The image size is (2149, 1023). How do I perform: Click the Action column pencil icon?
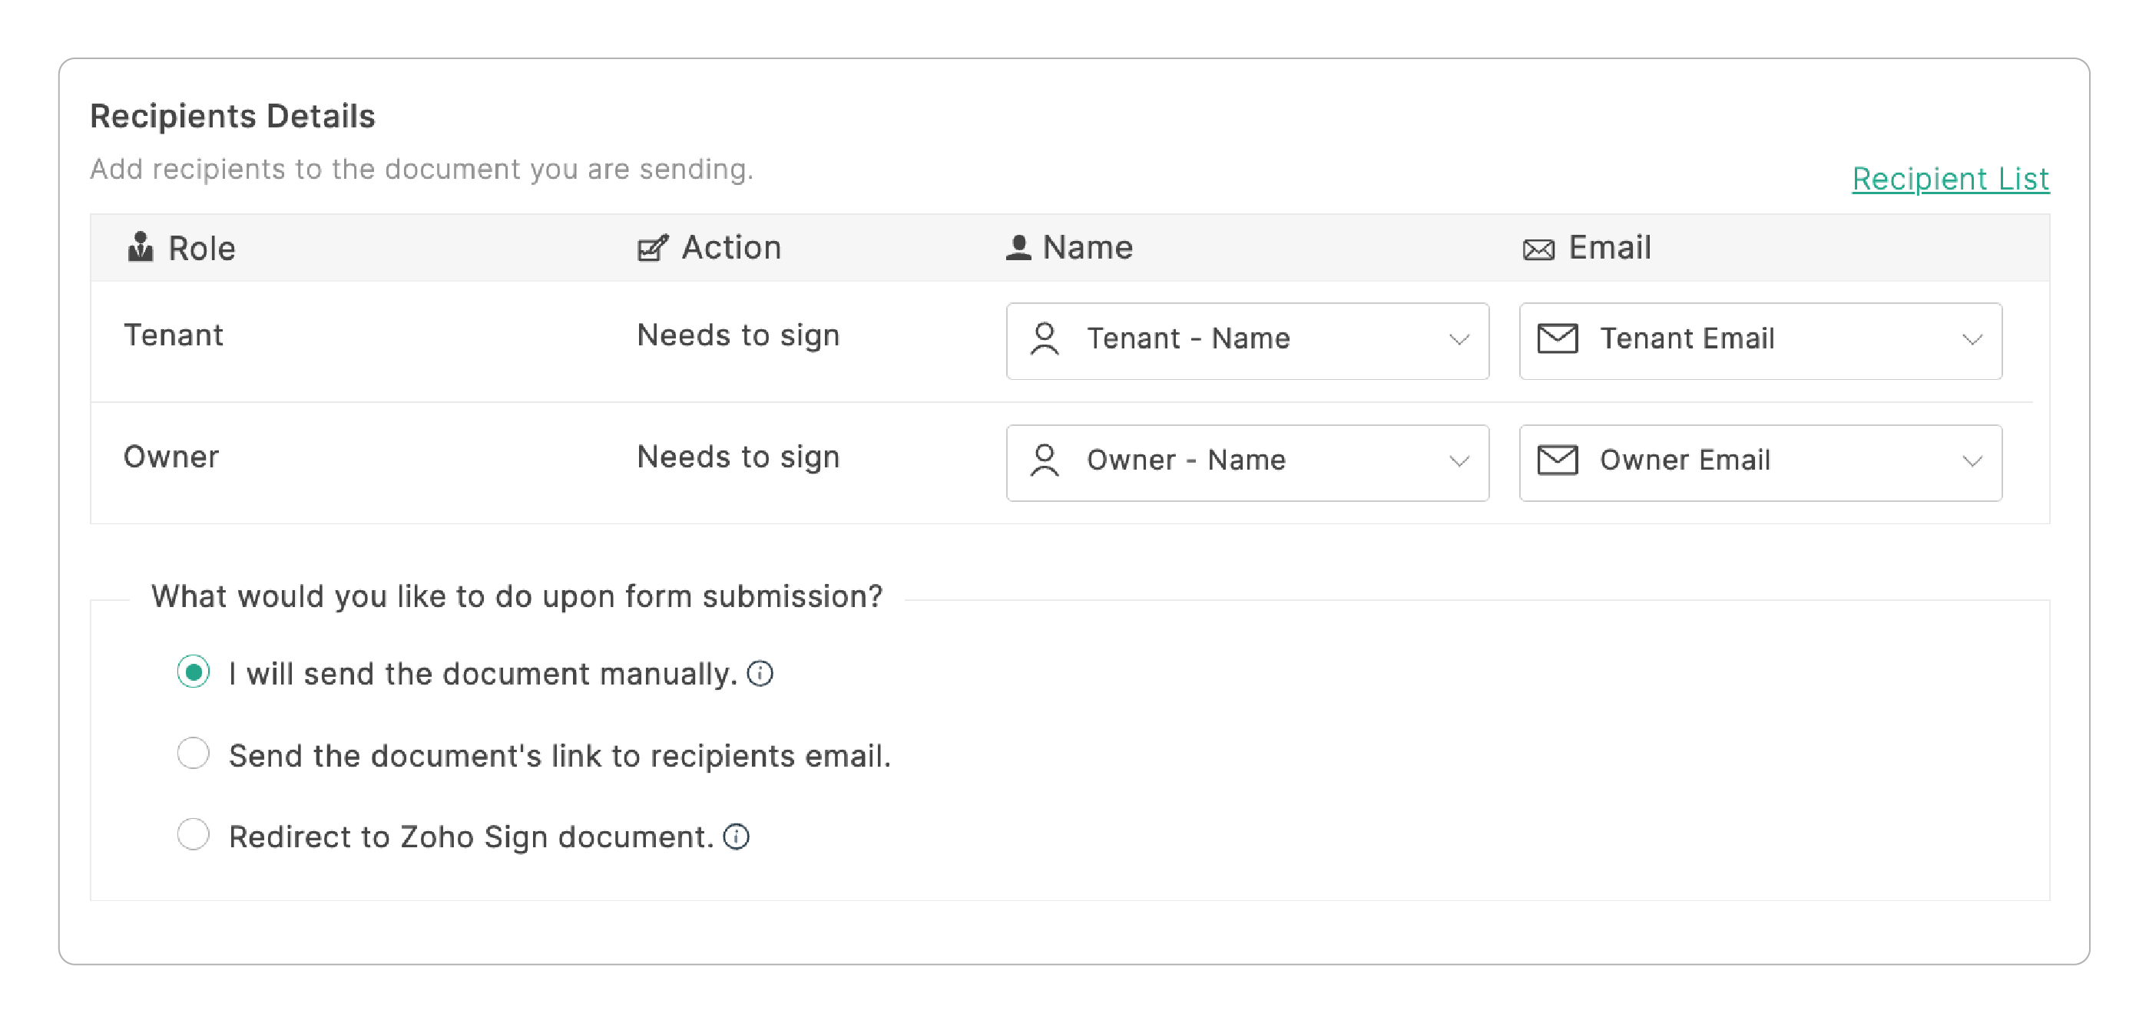point(652,248)
